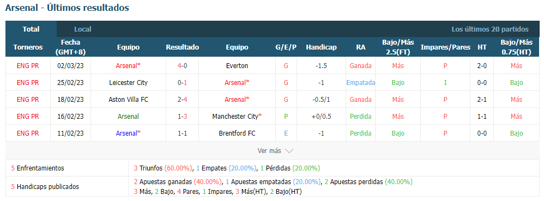Click the Los últimos 20 partidos label
Screen dimensions: 544x201
(490, 29)
